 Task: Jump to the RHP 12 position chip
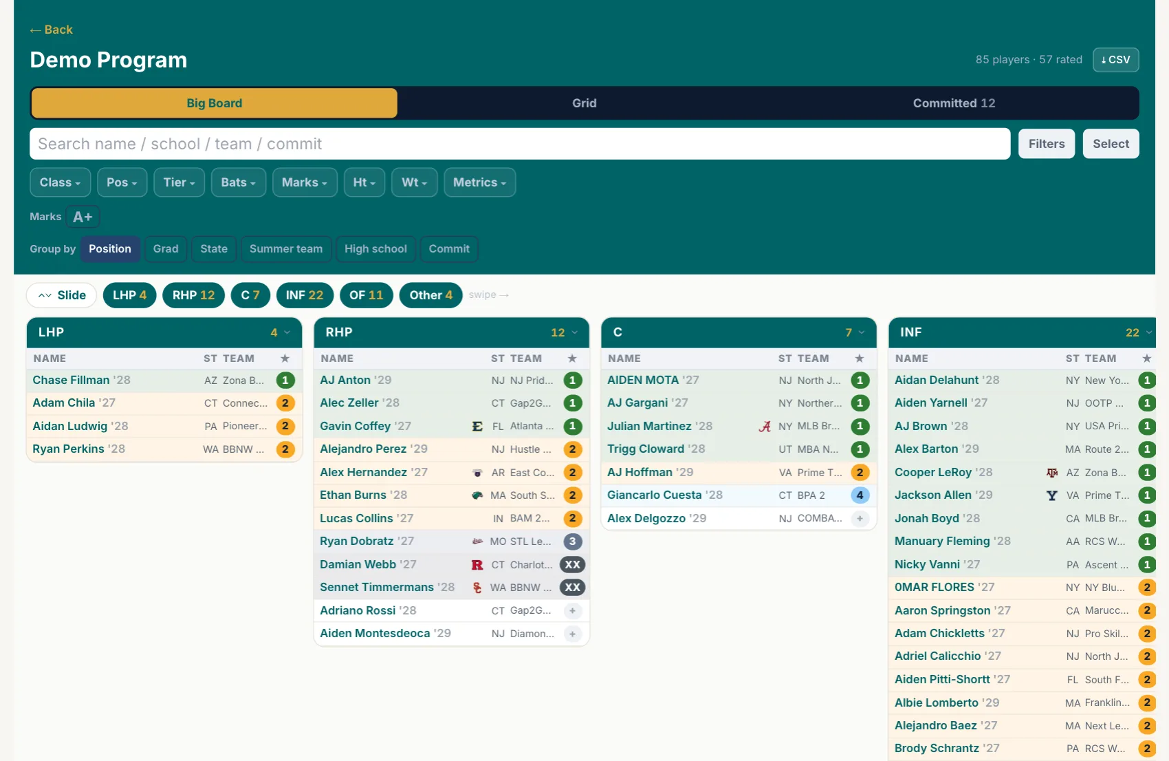[194, 295]
